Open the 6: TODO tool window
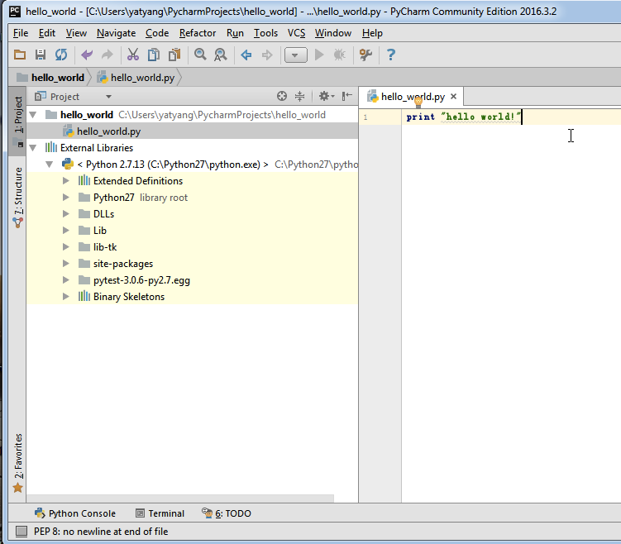The image size is (621, 544). point(227,513)
